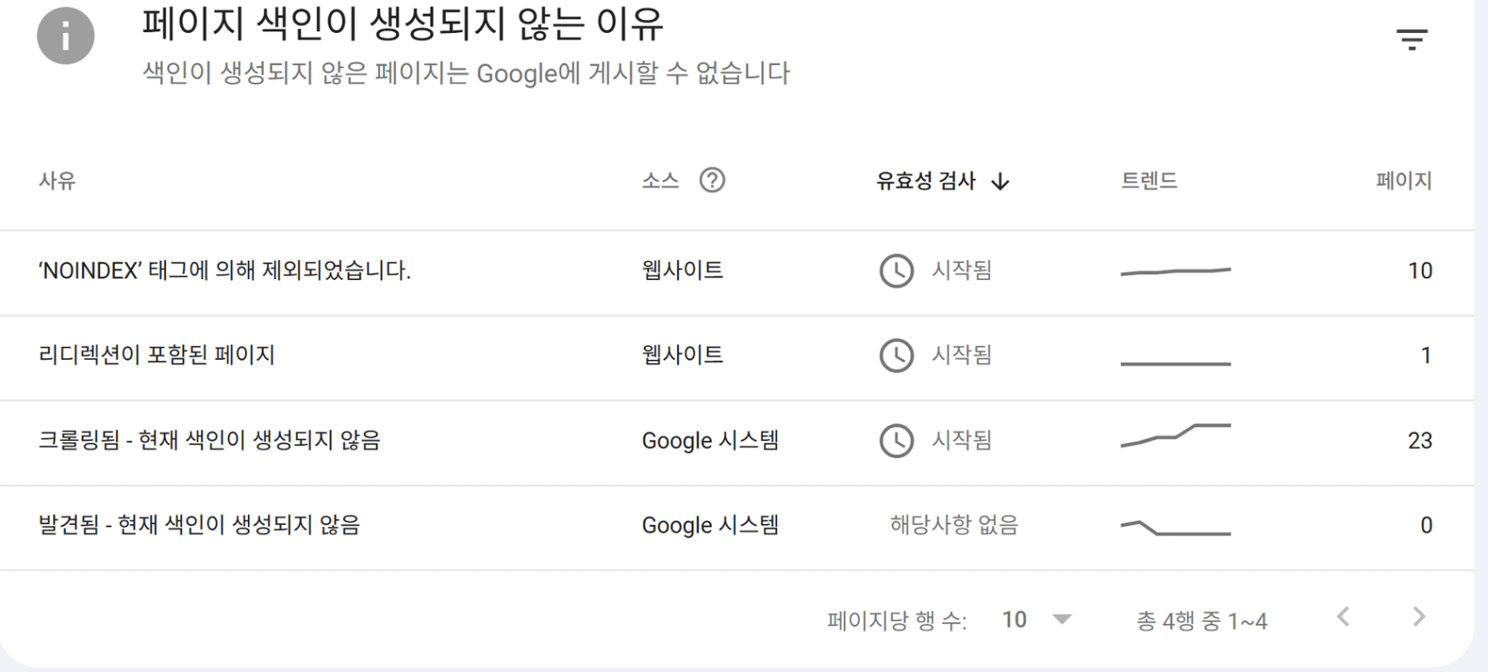Open 크롤링됨 - 현재 색인이 생성되지 않음 row
1488x672 pixels.
(x=209, y=440)
